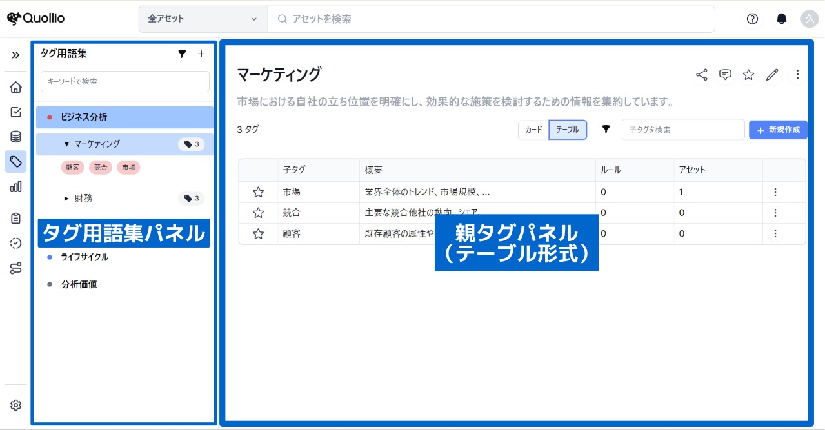Star the 競合 child tag

258,213
